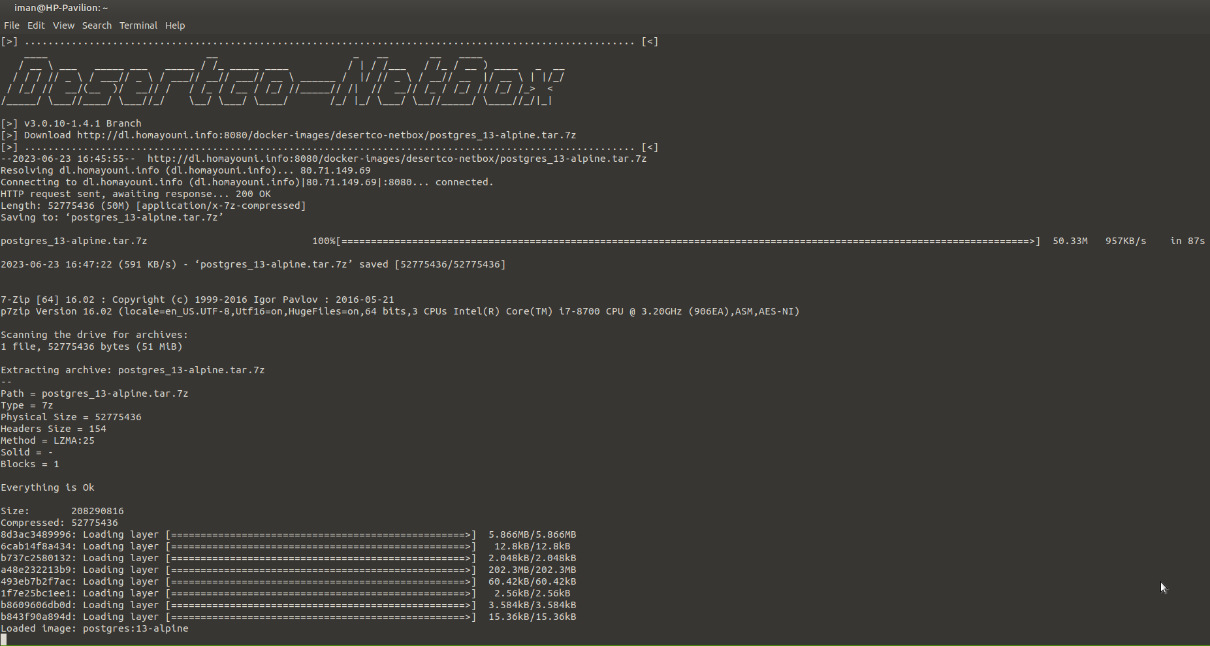Click the 'Saving to: postgres_13-alpine.tar.7z' line
1210x646 pixels.
(x=112, y=217)
